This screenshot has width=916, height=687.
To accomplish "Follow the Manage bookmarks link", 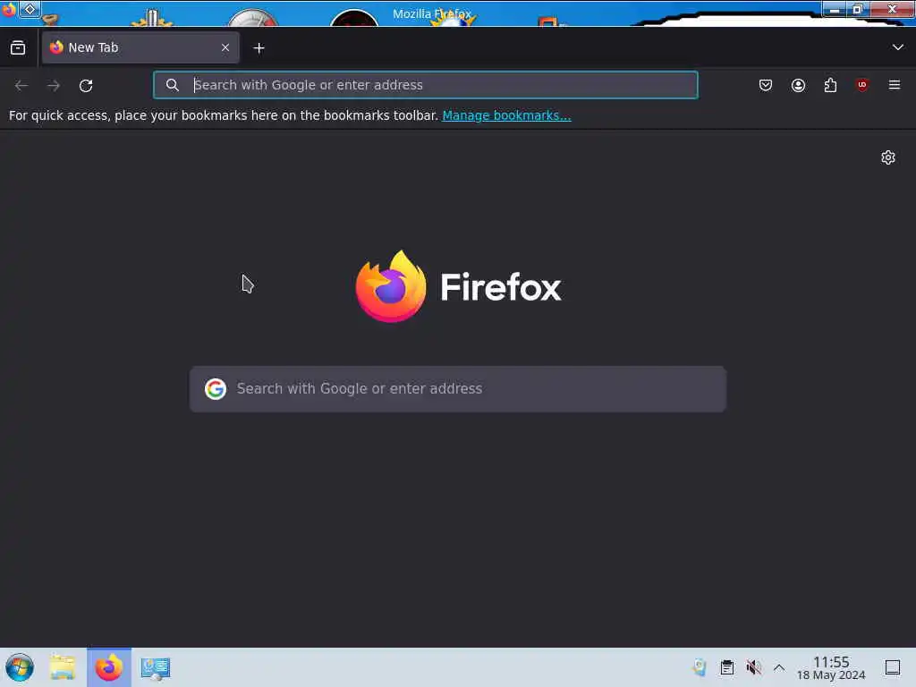I will (506, 115).
